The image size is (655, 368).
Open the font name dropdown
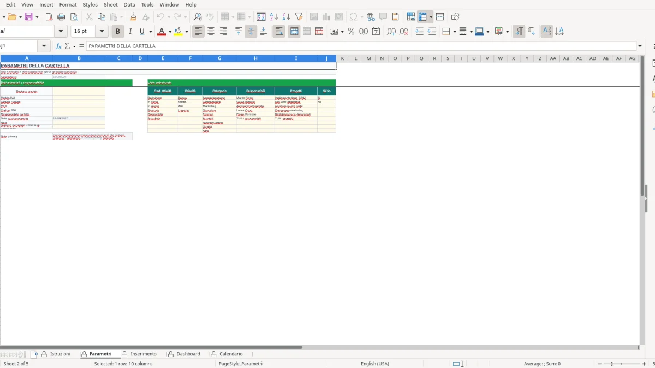[61, 32]
